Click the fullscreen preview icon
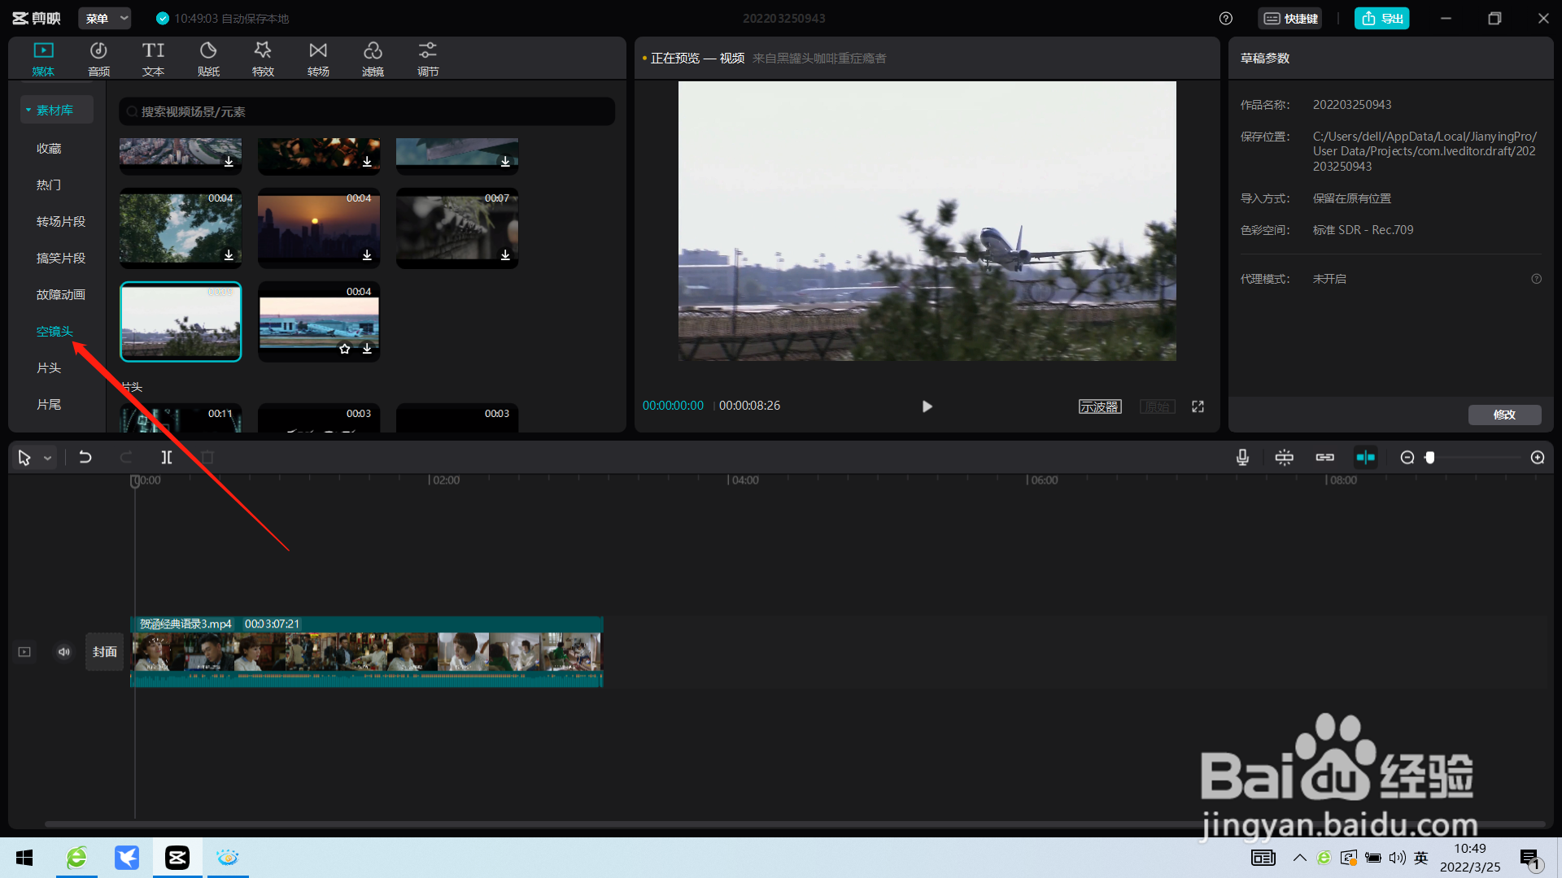 [1198, 406]
